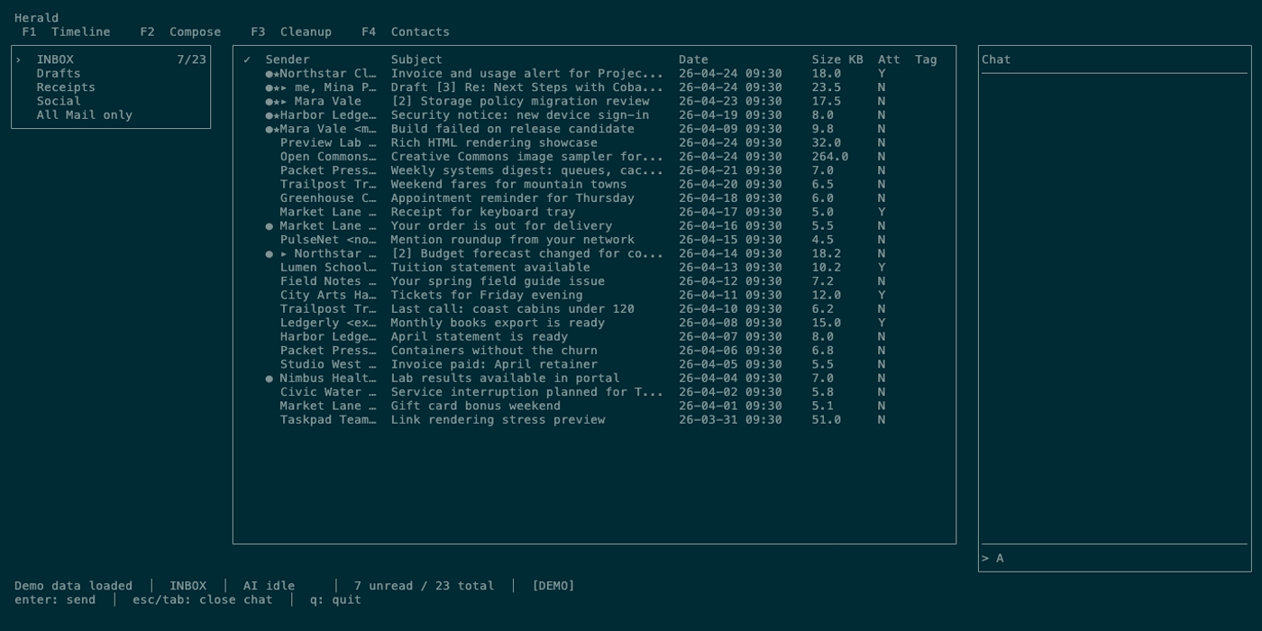Select the Social folder
Screen dimensions: 1262x631
59,102
